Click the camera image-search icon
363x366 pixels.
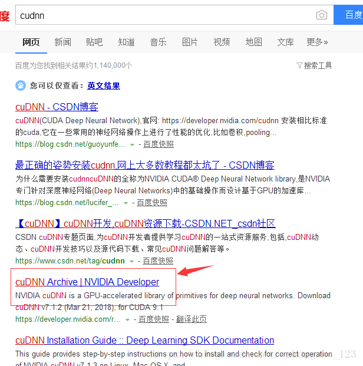321,15
